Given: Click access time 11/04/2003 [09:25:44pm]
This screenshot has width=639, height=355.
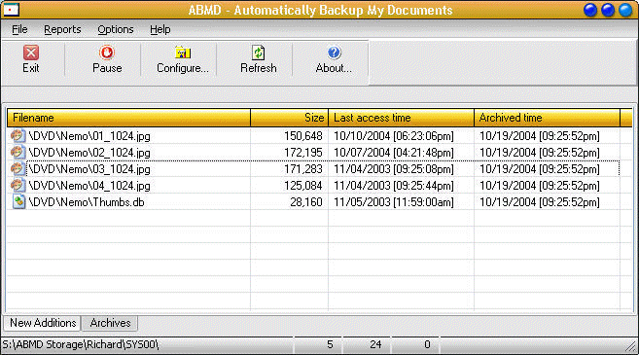Looking at the screenshot, I should (394, 186).
